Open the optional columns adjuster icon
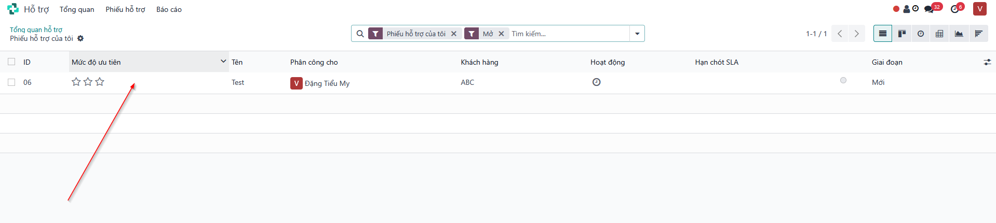 click(x=987, y=62)
